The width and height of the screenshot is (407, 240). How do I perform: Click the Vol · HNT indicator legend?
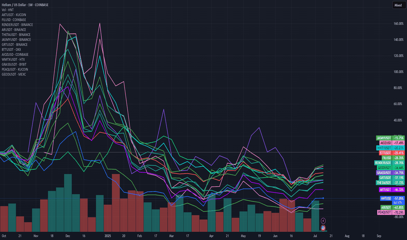(x=8, y=10)
